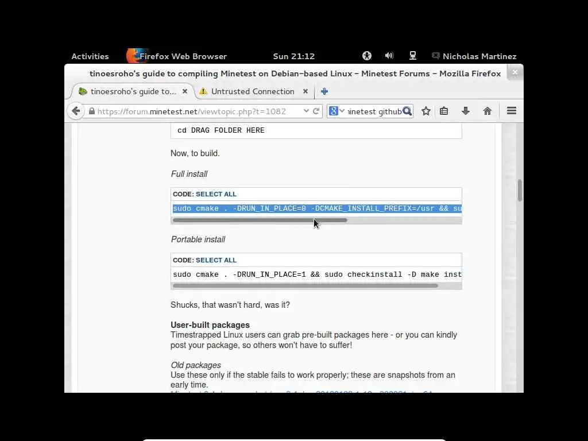The image size is (588, 441).
Task: Click the search magnifier icon
Action: pos(407,111)
